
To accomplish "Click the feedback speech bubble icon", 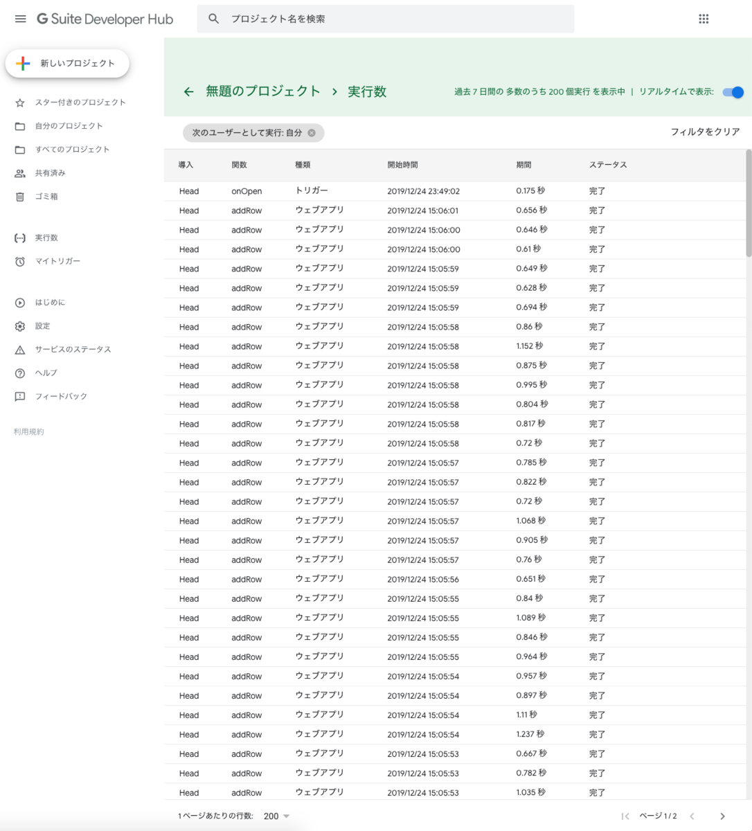I will click(20, 397).
